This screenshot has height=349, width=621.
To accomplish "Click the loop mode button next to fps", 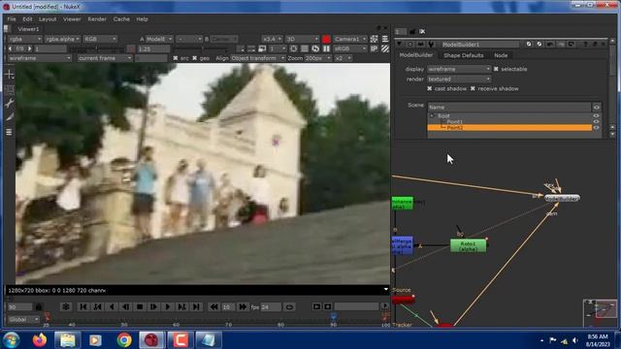I will point(289,306).
